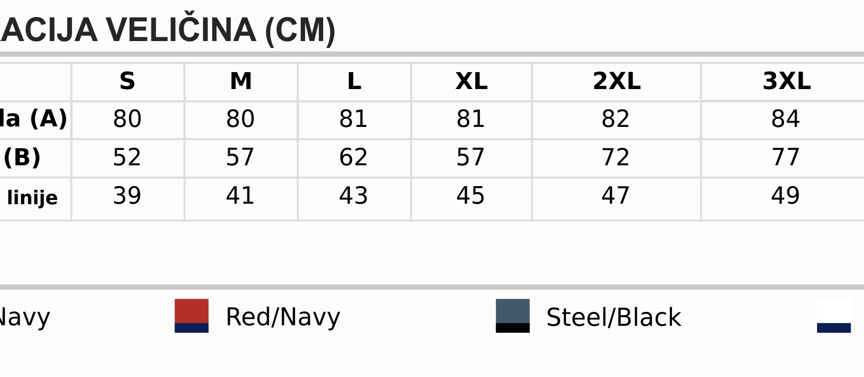The height and width of the screenshot is (377, 864).
Task: Click value 45 in XL column
Action: [x=471, y=196]
